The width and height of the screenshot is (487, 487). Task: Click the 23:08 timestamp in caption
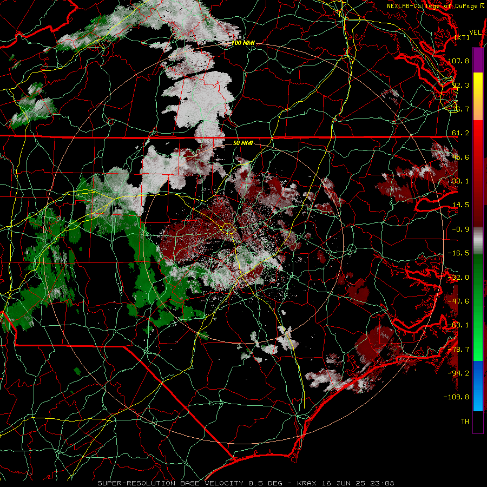(x=384, y=483)
